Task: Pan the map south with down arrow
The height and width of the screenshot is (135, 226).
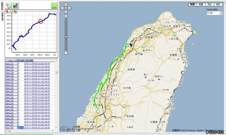Action: 66,12
